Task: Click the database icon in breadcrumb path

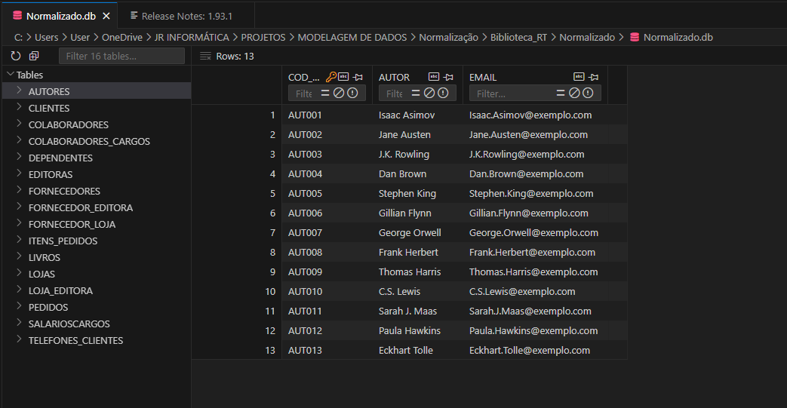Action: click(634, 37)
